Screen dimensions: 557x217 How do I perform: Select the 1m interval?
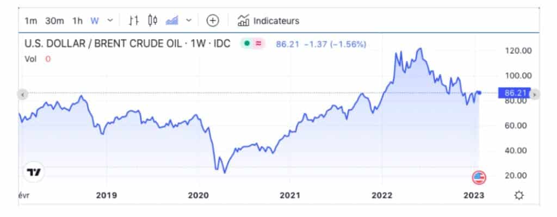pos(30,21)
